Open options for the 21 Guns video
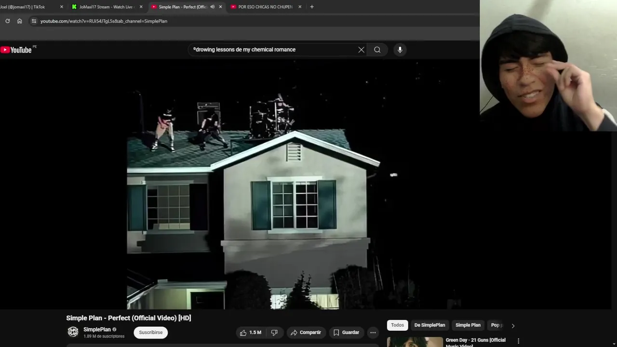 (x=519, y=341)
